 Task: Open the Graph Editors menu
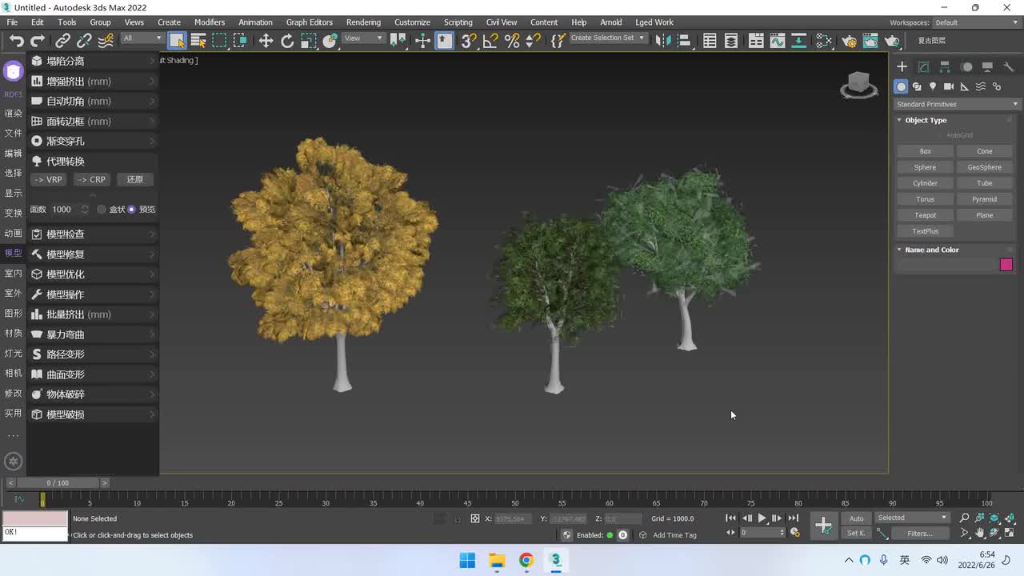(309, 22)
